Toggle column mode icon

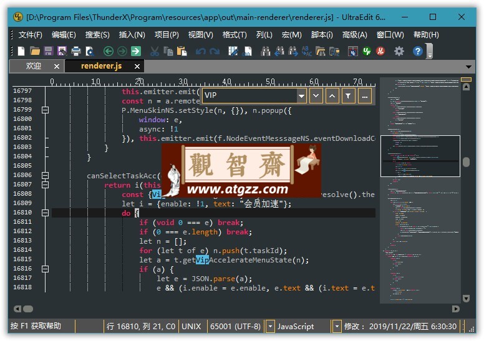click(x=233, y=51)
